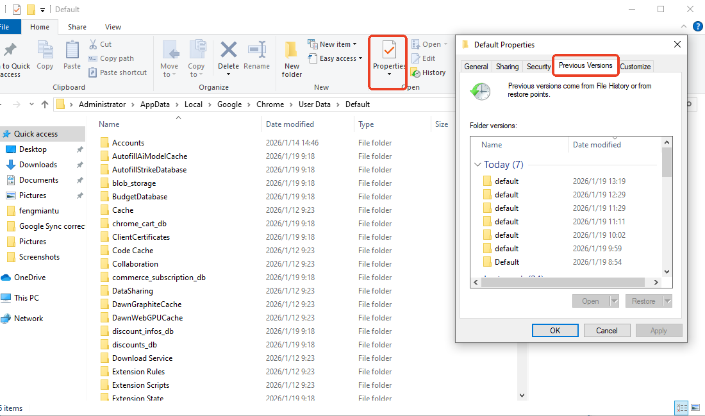Confirm with the OK button
Image resolution: width=705 pixels, height=416 pixels.
[x=555, y=330]
